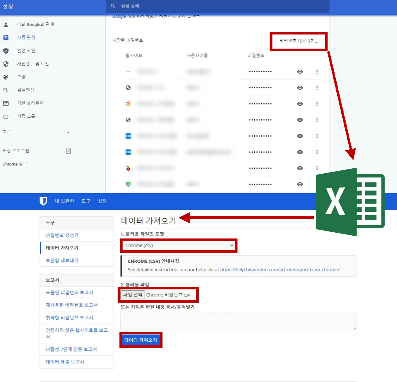Show password for green shield row
The width and height of the screenshot is (397, 382).
300,184
